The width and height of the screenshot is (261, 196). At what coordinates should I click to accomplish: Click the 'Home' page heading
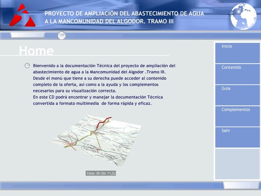36,51
